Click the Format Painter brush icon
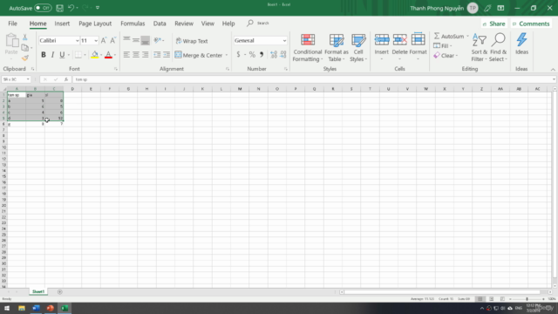The image size is (558, 314). point(24,58)
